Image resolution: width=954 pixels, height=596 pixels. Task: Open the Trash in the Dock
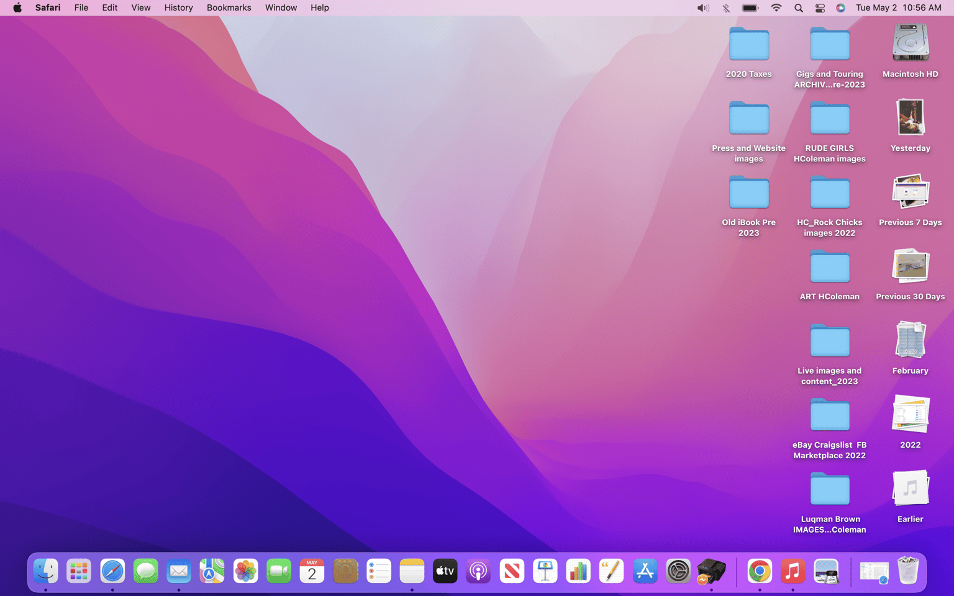tap(908, 570)
